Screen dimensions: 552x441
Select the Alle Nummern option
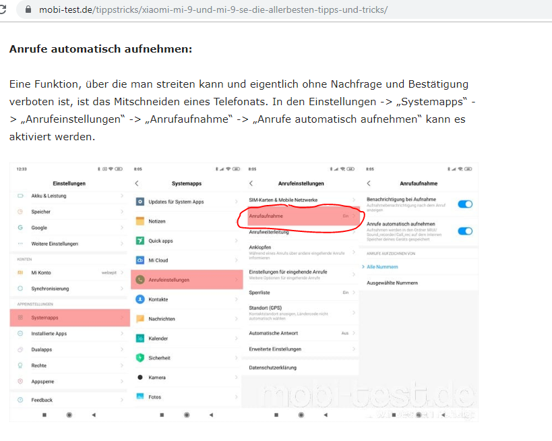[x=382, y=266]
